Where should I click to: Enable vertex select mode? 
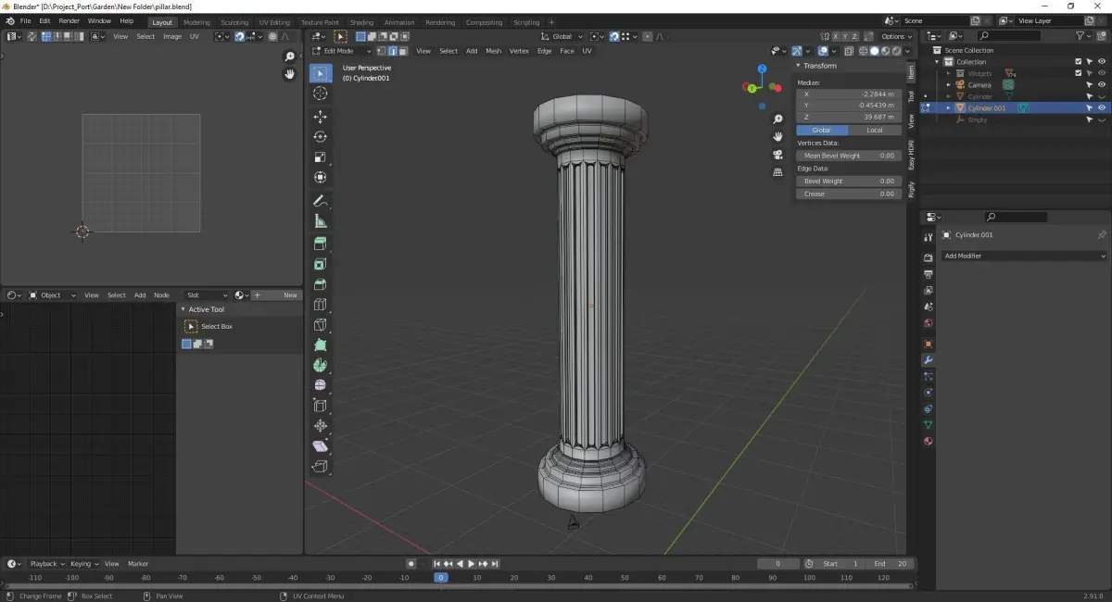(x=381, y=51)
